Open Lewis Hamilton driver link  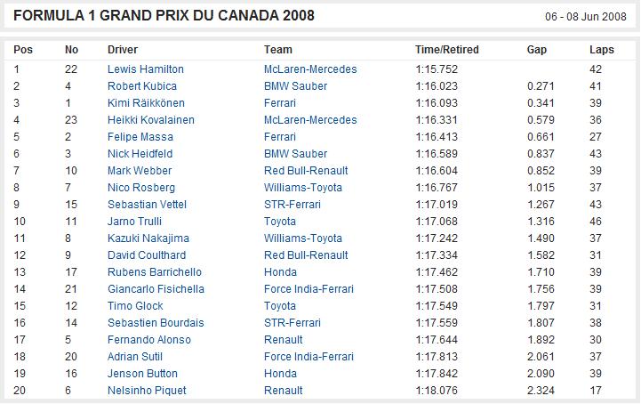click(146, 69)
